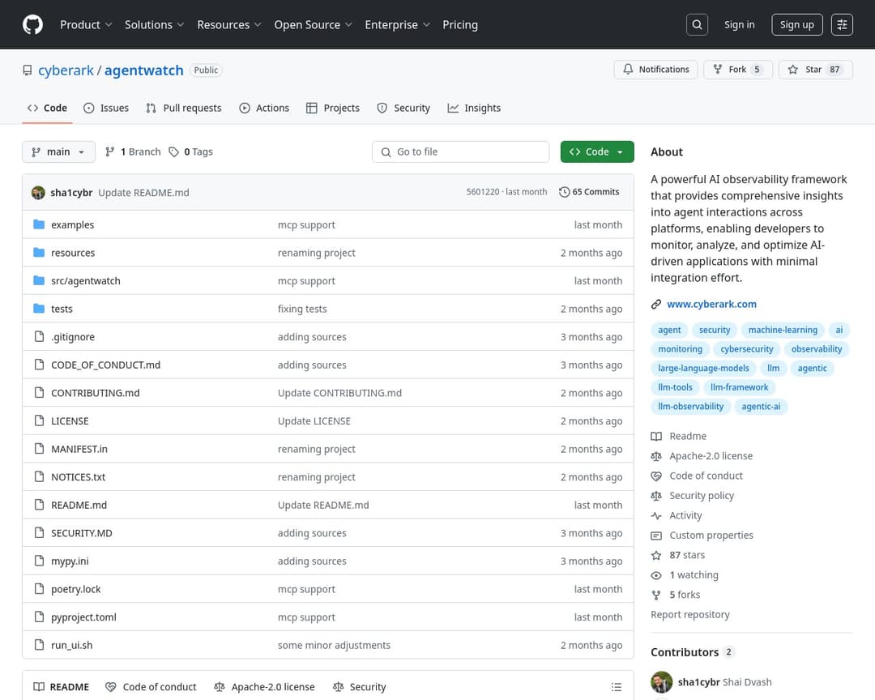Click the Go to file search field
The height and width of the screenshot is (700, 875).
[x=460, y=152]
